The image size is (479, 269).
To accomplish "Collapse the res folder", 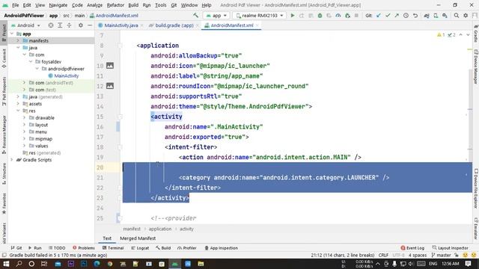I will [x=18, y=111].
